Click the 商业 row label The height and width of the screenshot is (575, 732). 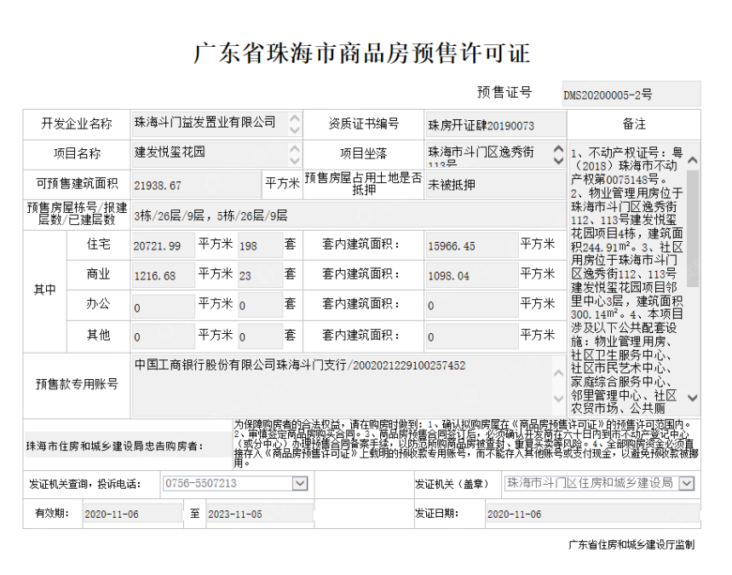tap(99, 274)
